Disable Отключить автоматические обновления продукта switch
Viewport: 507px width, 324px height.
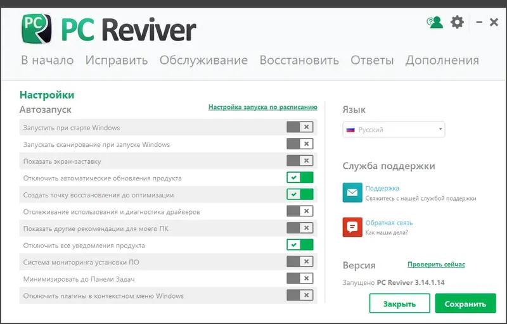pos(300,177)
